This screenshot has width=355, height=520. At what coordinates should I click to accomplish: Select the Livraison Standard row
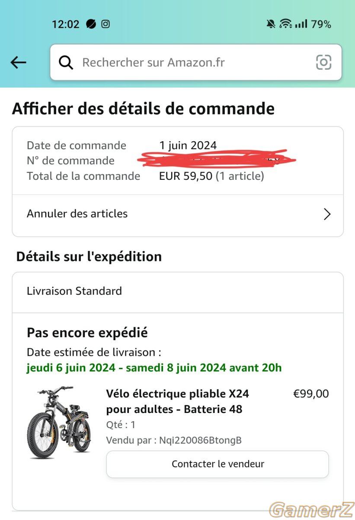tap(178, 291)
